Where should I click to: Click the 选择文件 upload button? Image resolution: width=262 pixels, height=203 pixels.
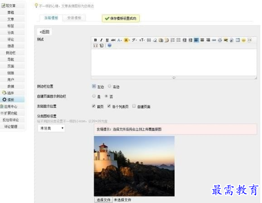pyautogui.click(x=104, y=200)
